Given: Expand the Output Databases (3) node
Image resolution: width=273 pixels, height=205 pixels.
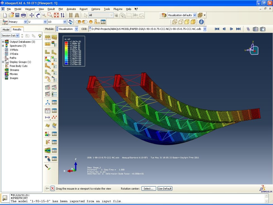Looking at the screenshot, I should point(3,42).
